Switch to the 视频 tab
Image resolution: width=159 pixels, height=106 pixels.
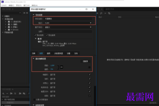[x=41, y=53]
